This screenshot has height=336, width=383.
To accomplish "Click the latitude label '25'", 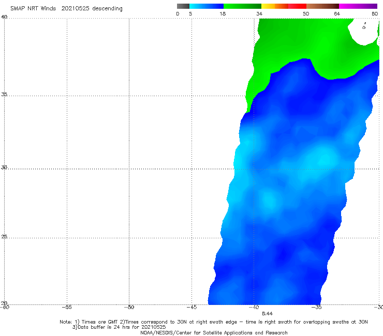I will tap(4, 236).
